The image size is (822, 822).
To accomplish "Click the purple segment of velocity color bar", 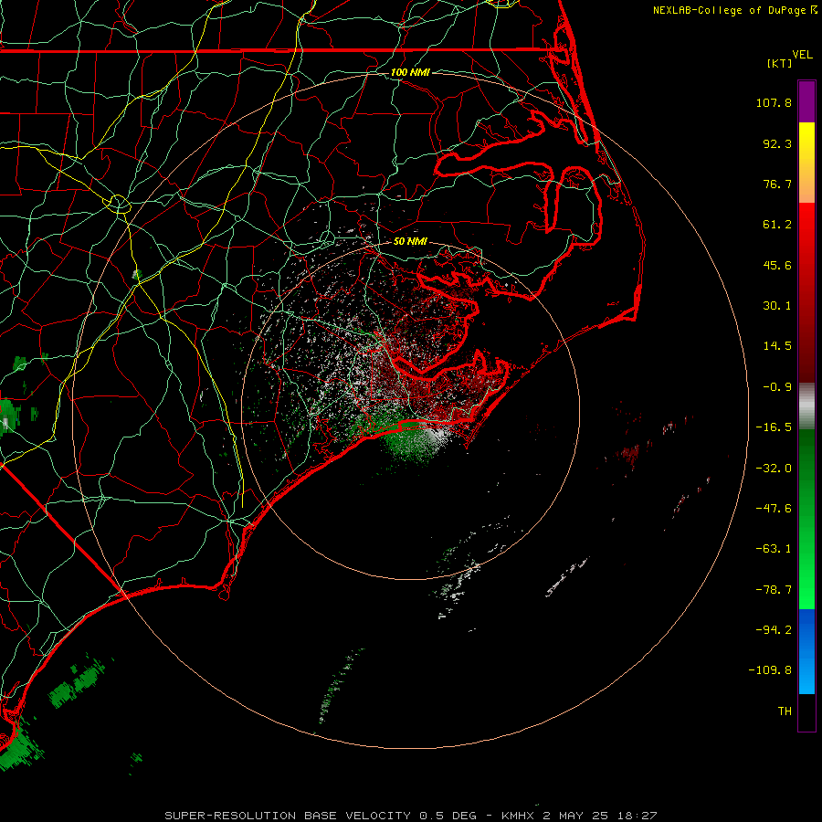I will 806,101.
